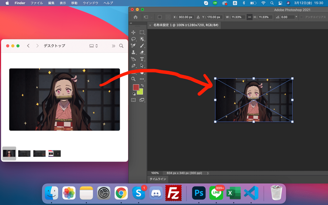Open the foreground red color swatch
Screen dimensions: 328x205
136,87
